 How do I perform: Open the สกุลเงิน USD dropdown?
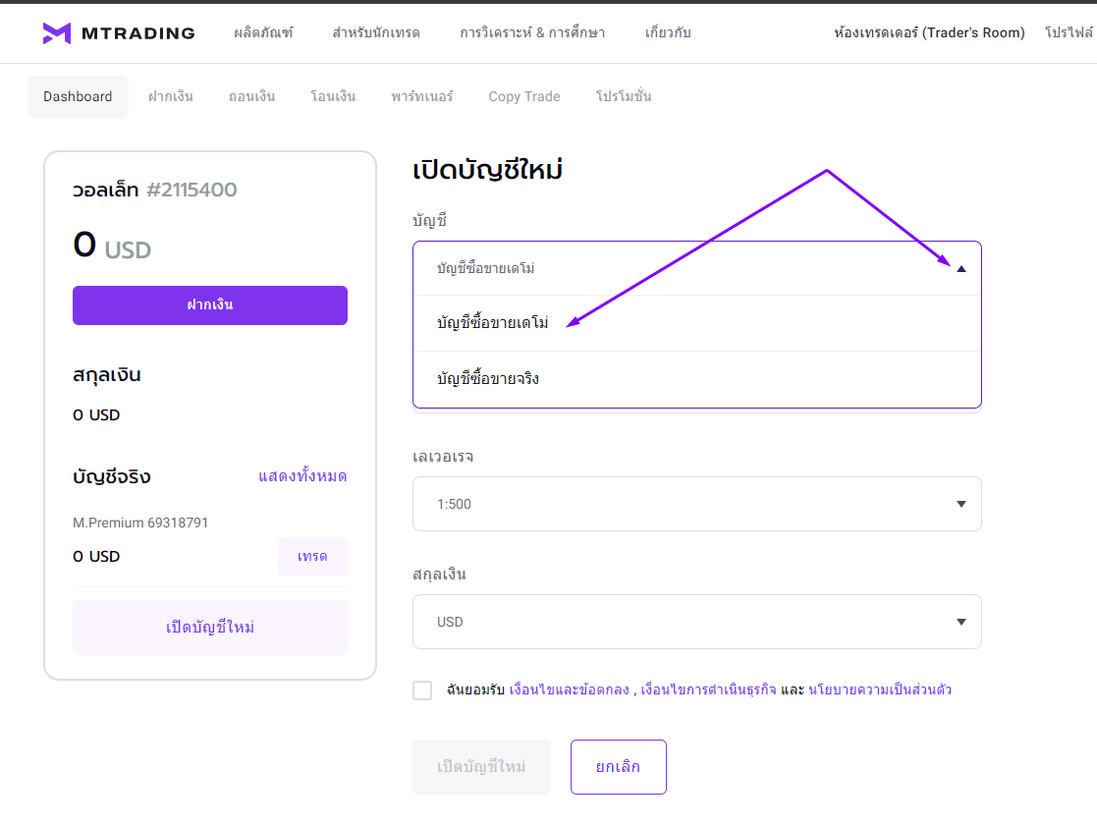pyautogui.click(x=697, y=622)
